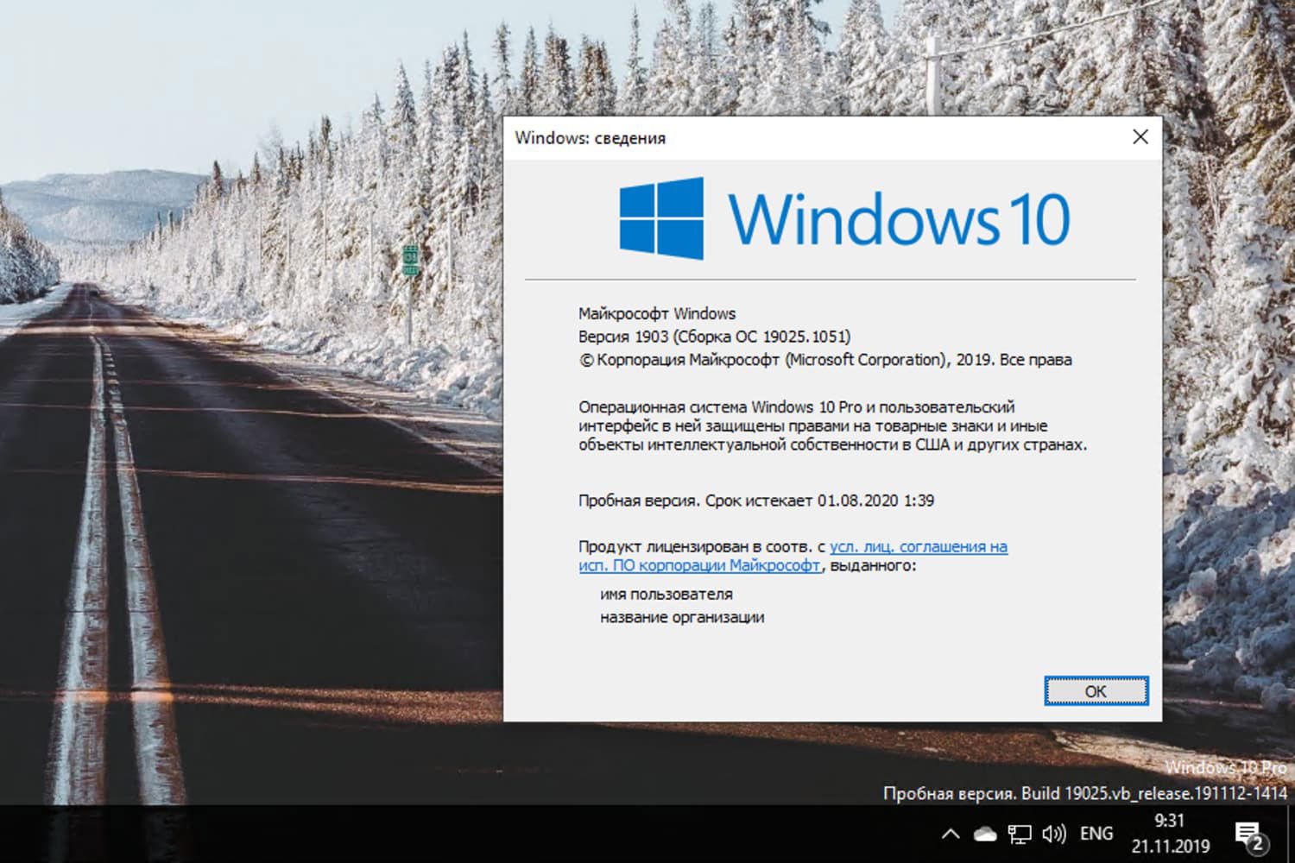Viewport: 1295px width, 863px height.
Task: Close the Windows: сведения dialog
Action: coord(1140,136)
